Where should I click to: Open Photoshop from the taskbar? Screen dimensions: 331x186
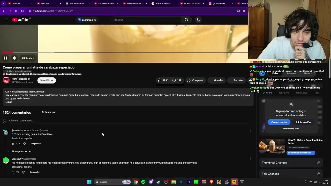tap(181, 182)
